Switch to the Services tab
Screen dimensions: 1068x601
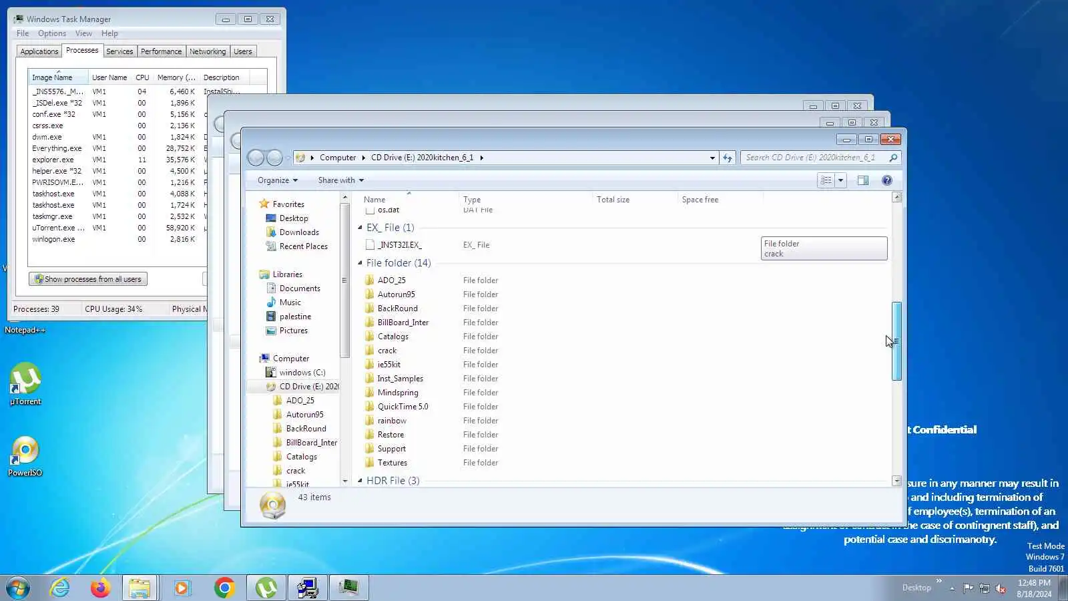(119, 51)
